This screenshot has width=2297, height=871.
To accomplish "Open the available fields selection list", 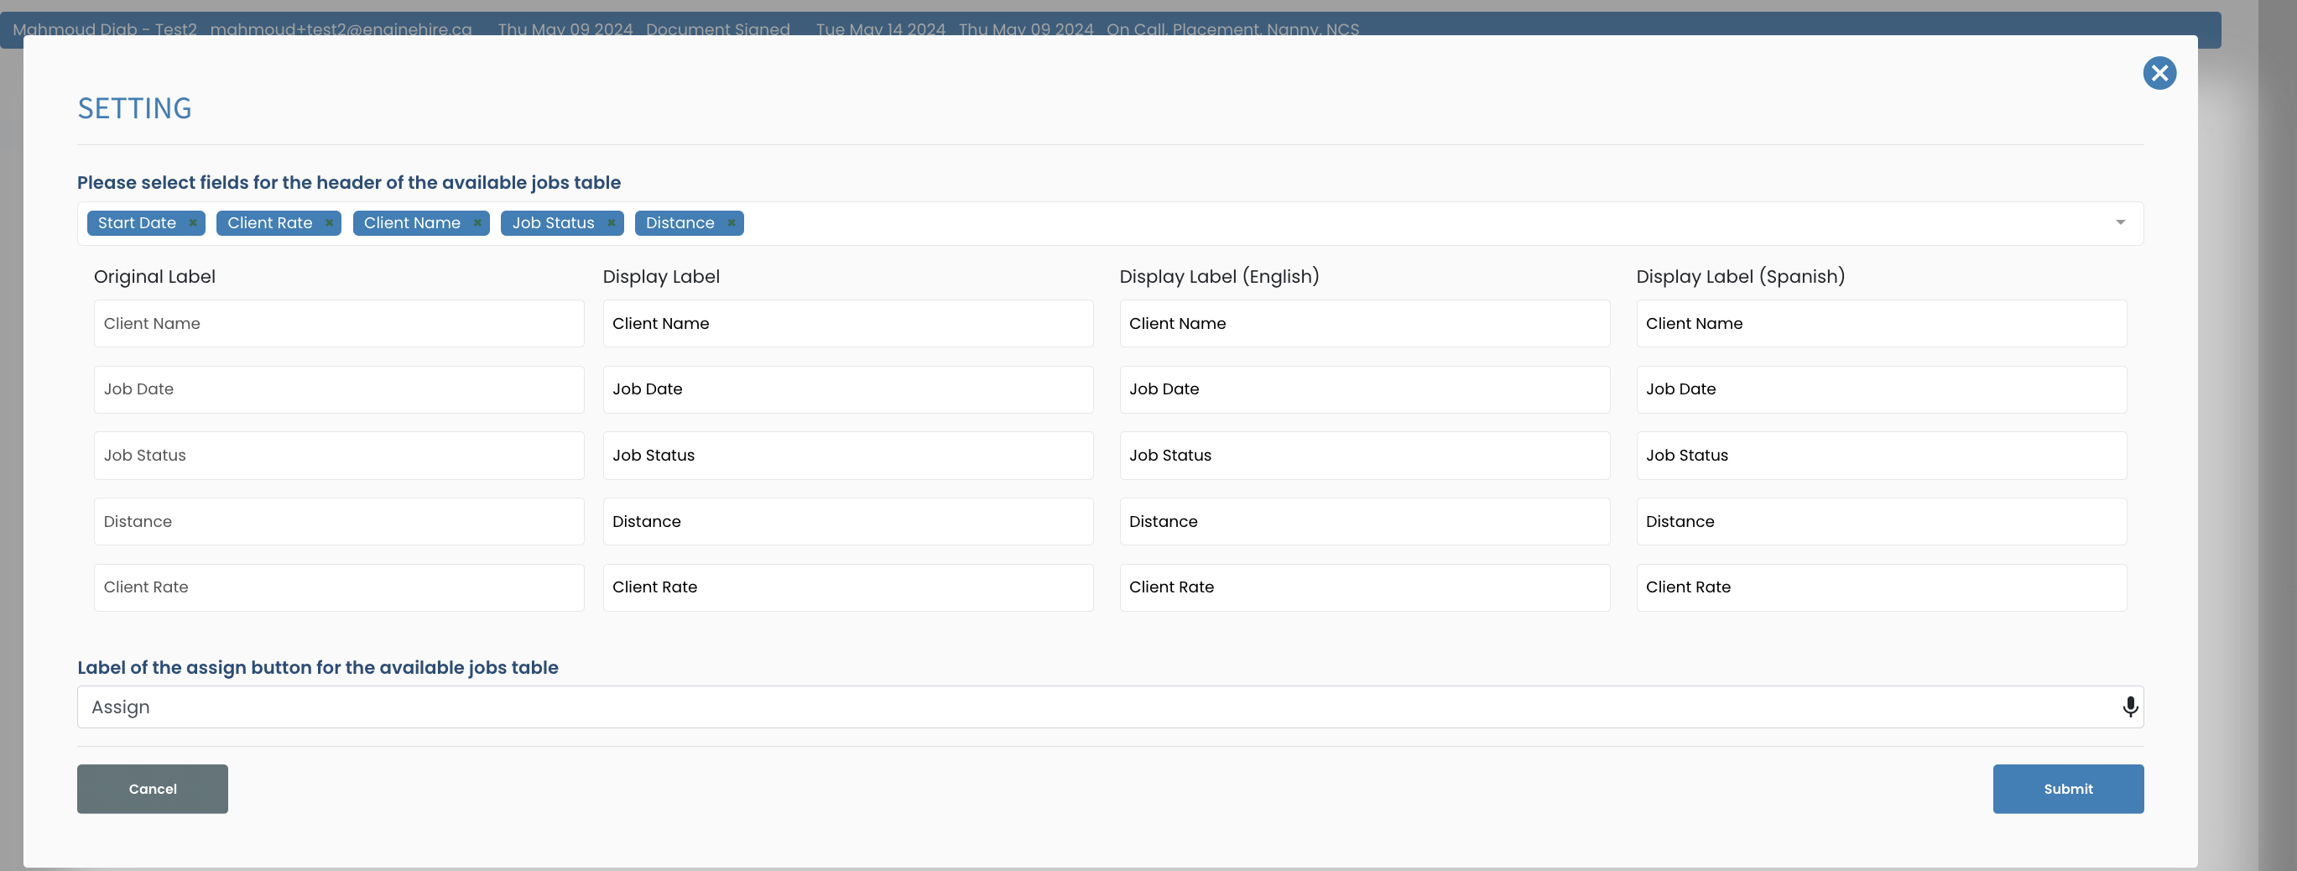I will point(1427,223).
